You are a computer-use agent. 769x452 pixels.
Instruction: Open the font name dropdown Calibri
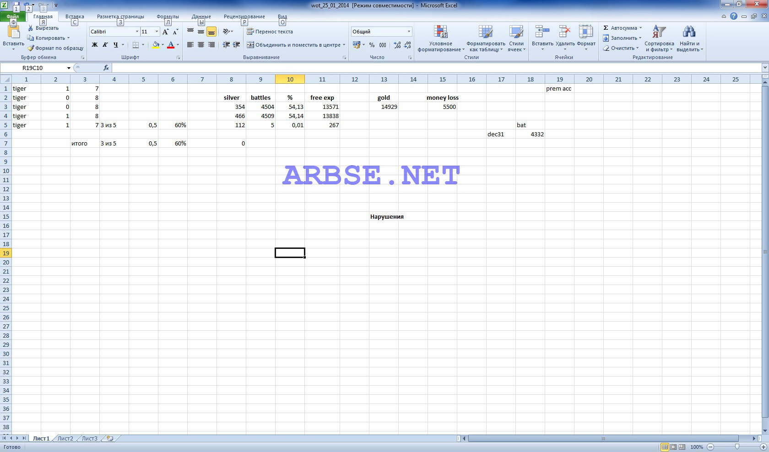[x=137, y=32]
